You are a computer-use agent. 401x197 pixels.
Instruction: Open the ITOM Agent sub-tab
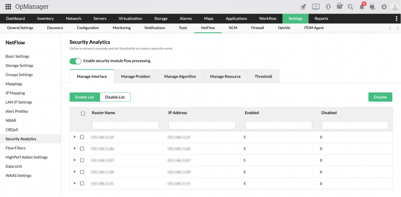pyautogui.click(x=314, y=28)
